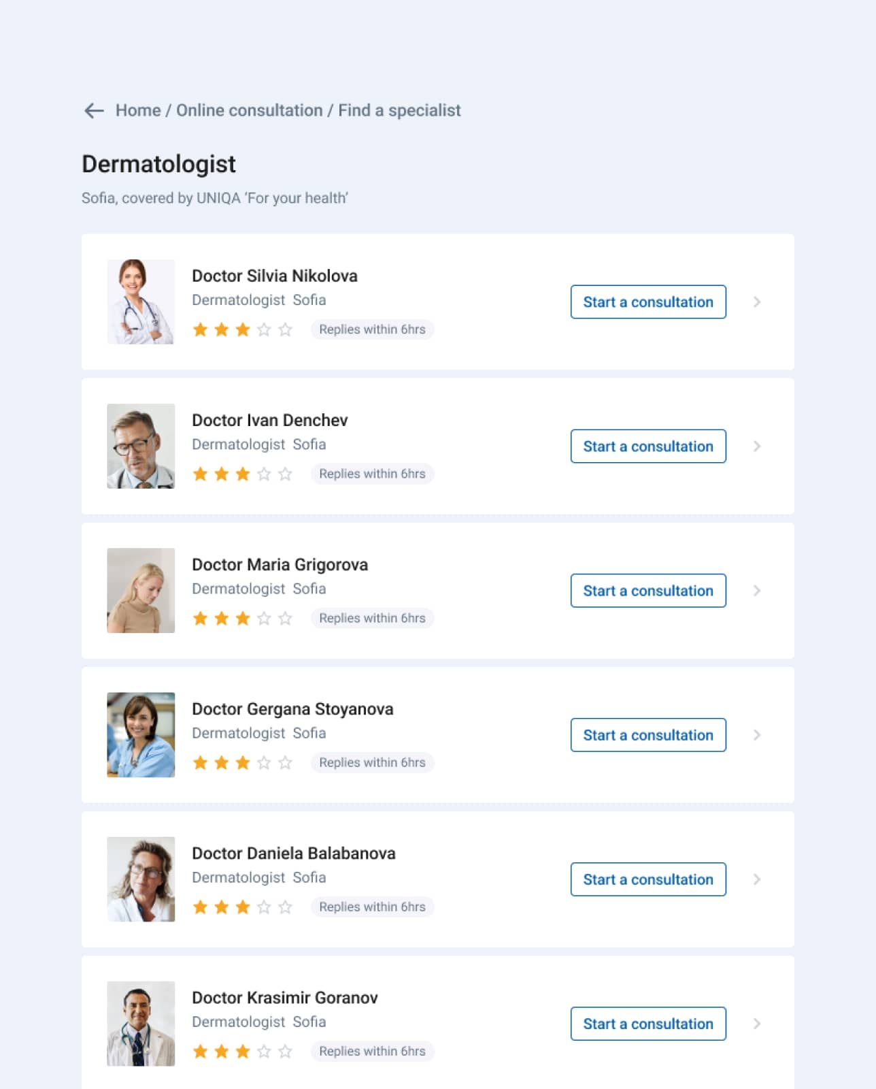Open the Home breadcrumb link
This screenshot has height=1089, width=876.
[138, 110]
